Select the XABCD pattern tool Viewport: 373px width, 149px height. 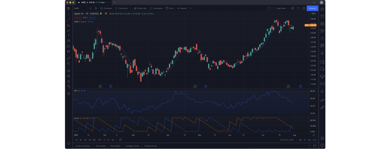click(x=69, y=41)
